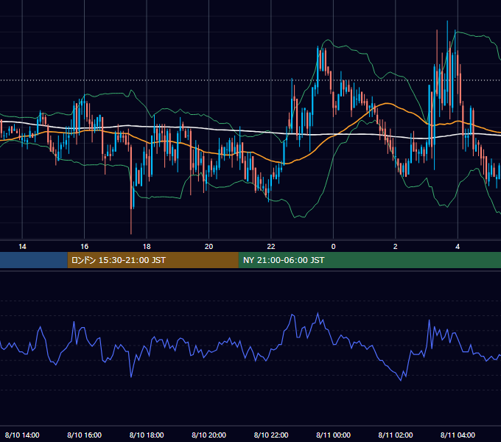Image resolution: width=501 pixels, height=442 pixels.
Task: Click the 8/10 20:00 date label
Action: (x=209, y=435)
